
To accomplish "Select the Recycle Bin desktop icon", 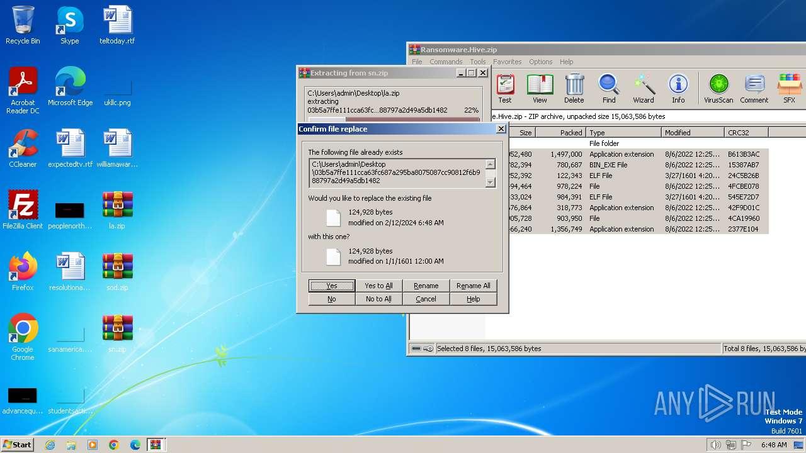I will click(x=23, y=26).
